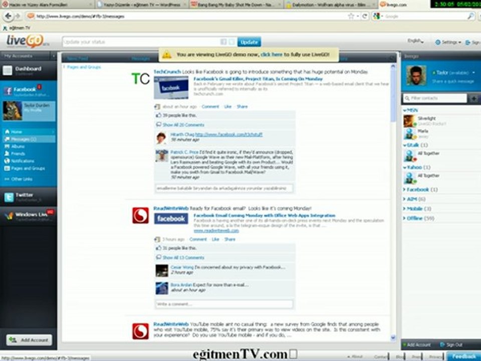
Task: Open the Settings dropdown
Action: pos(448,42)
